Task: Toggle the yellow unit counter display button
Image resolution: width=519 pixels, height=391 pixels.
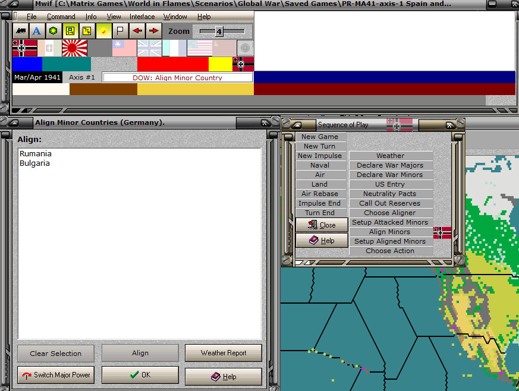Action: click(x=70, y=31)
